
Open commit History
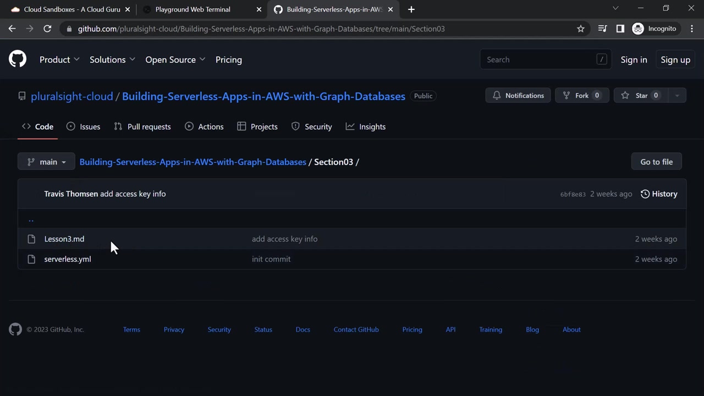tap(659, 194)
